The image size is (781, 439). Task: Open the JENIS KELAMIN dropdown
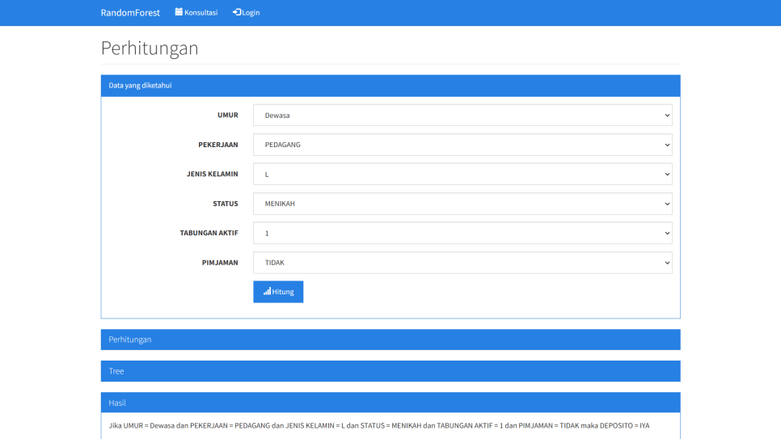pos(462,175)
